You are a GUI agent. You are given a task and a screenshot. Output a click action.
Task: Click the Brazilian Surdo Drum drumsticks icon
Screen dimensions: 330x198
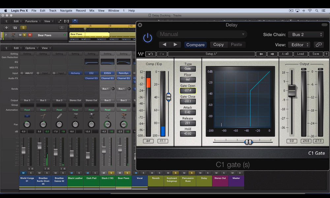[x=43, y=116]
